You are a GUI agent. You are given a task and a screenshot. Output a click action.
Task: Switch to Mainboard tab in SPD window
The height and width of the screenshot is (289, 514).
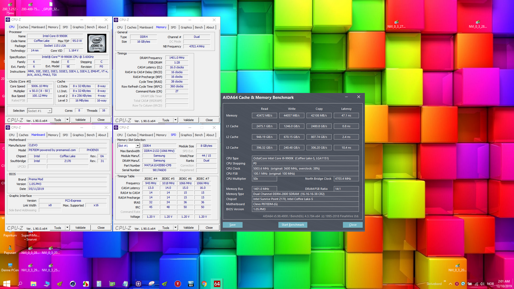click(146, 135)
